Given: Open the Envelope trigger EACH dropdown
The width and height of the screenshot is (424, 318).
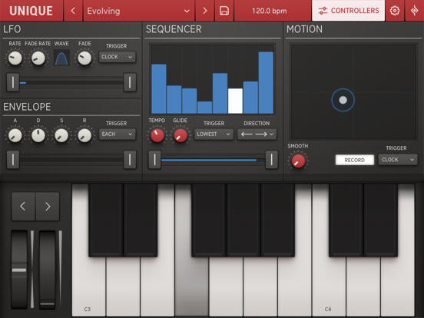Looking at the screenshot, I should tap(117, 134).
